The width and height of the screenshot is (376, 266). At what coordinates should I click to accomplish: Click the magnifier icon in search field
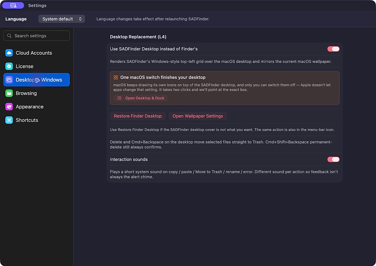tap(9, 36)
